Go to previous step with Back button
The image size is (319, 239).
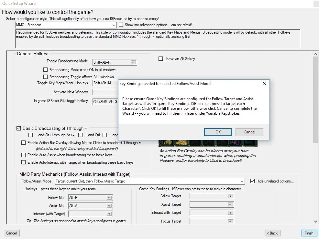pos(272,233)
